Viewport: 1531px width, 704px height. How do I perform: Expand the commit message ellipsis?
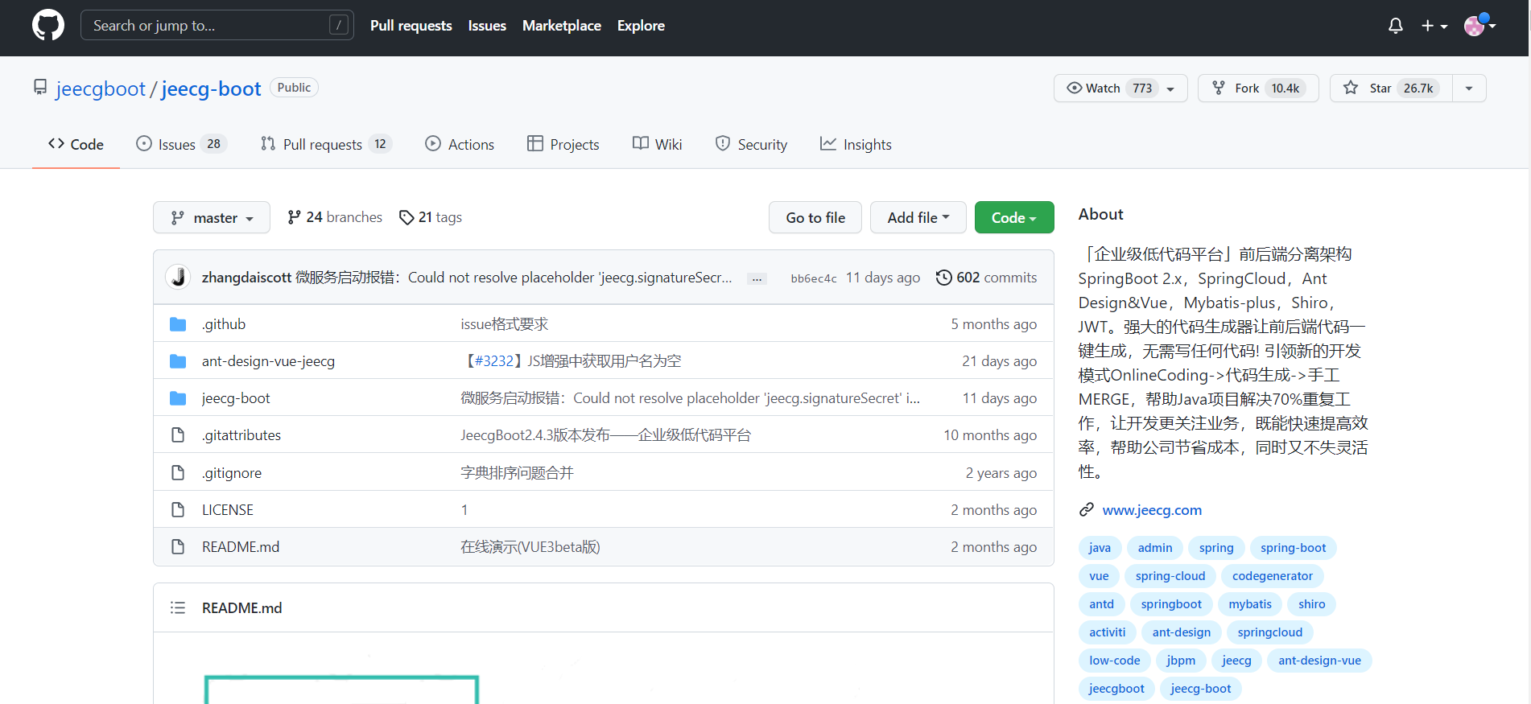(x=757, y=278)
